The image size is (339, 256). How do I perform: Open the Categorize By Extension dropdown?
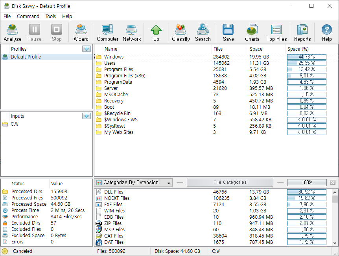[x=133, y=183]
